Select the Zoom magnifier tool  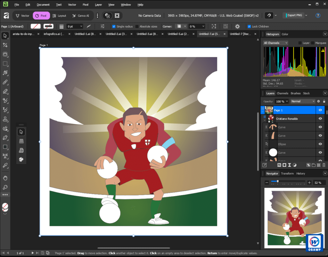pos(5,187)
